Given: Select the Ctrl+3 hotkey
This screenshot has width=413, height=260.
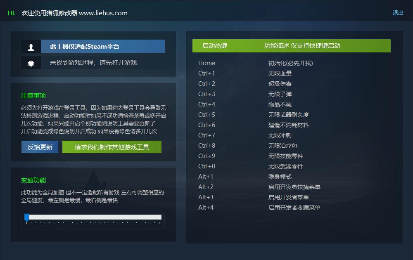Looking at the screenshot, I should [206, 94].
